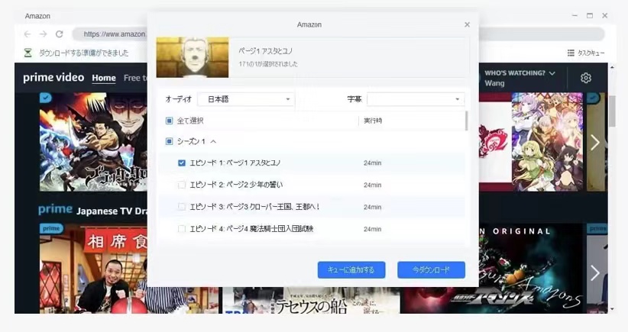Toggle the シーズン 1 checkbox
This screenshot has height=332, width=628.
pos(169,142)
